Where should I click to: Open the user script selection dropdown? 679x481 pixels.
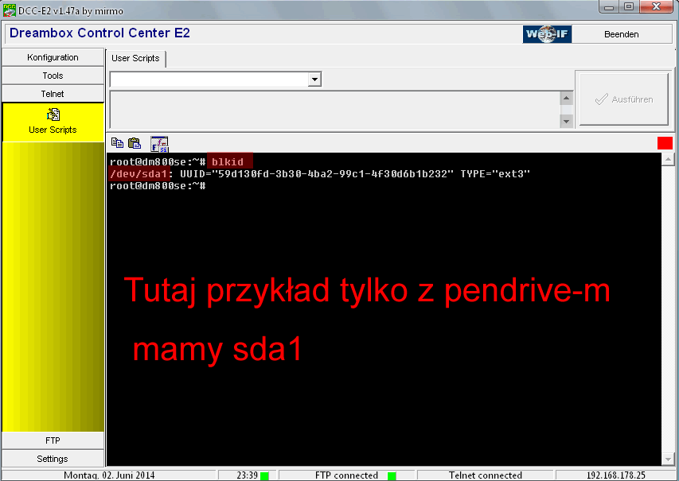click(314, 80)
